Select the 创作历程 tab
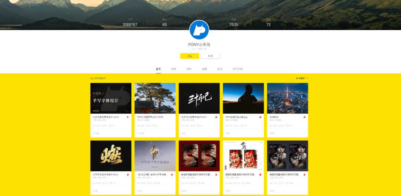 click(x=237, y=69)
